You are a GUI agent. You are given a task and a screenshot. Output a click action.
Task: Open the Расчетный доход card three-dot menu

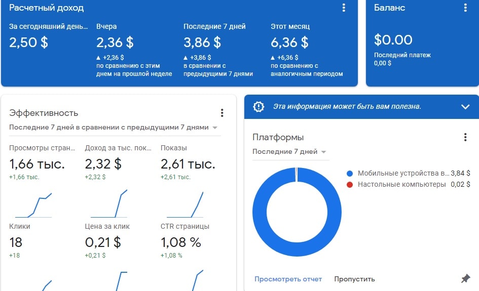(344, 8)
